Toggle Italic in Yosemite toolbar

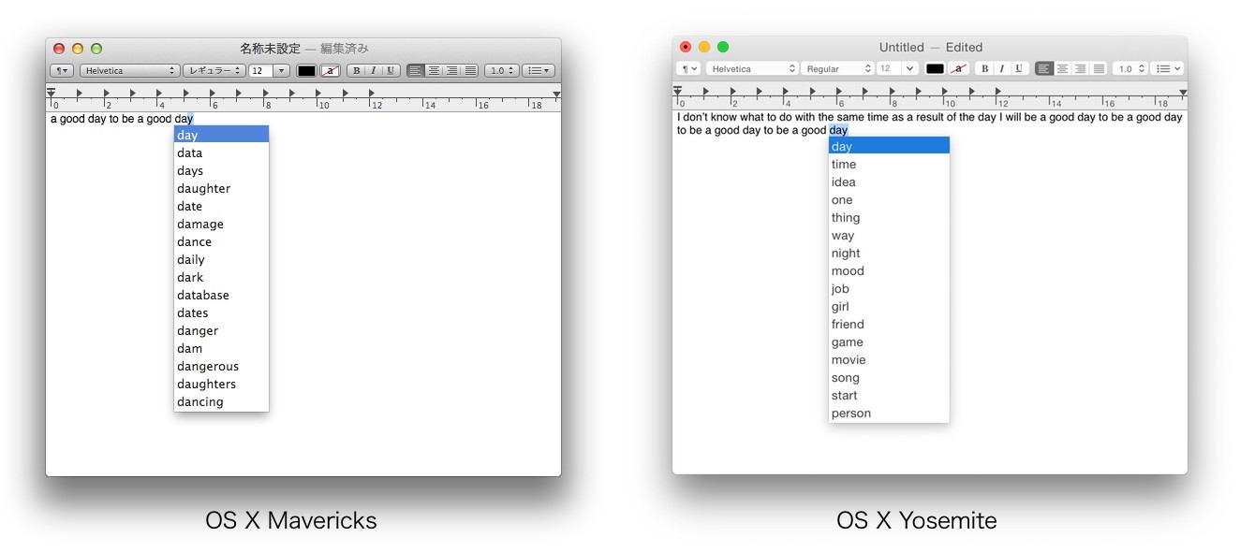click(x=1002, y=69)
